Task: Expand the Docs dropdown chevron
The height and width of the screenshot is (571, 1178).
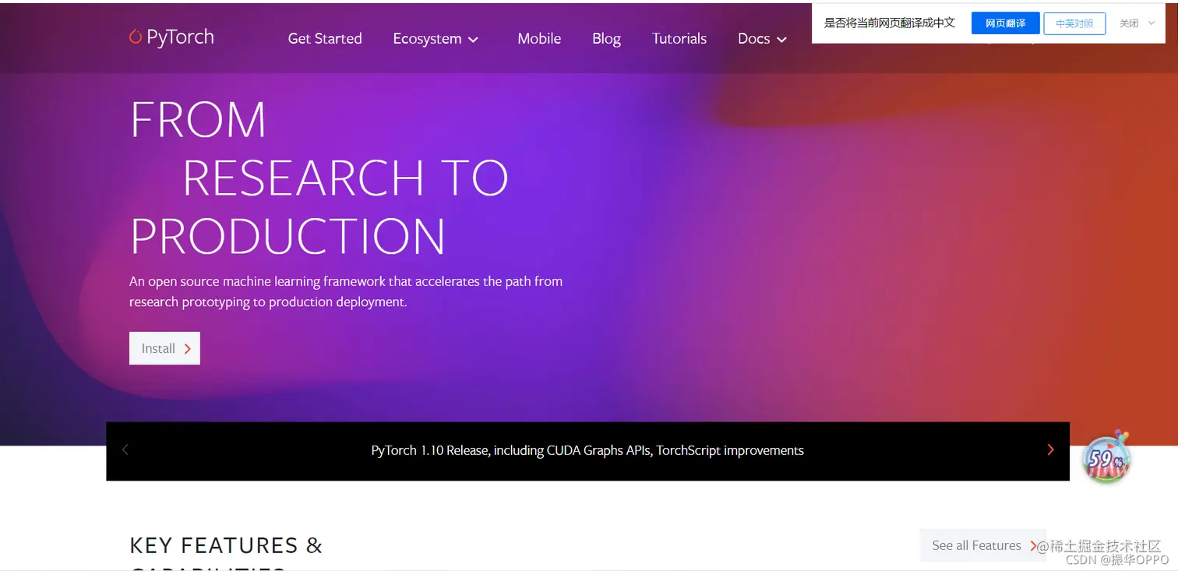Action: click(781, 40)
